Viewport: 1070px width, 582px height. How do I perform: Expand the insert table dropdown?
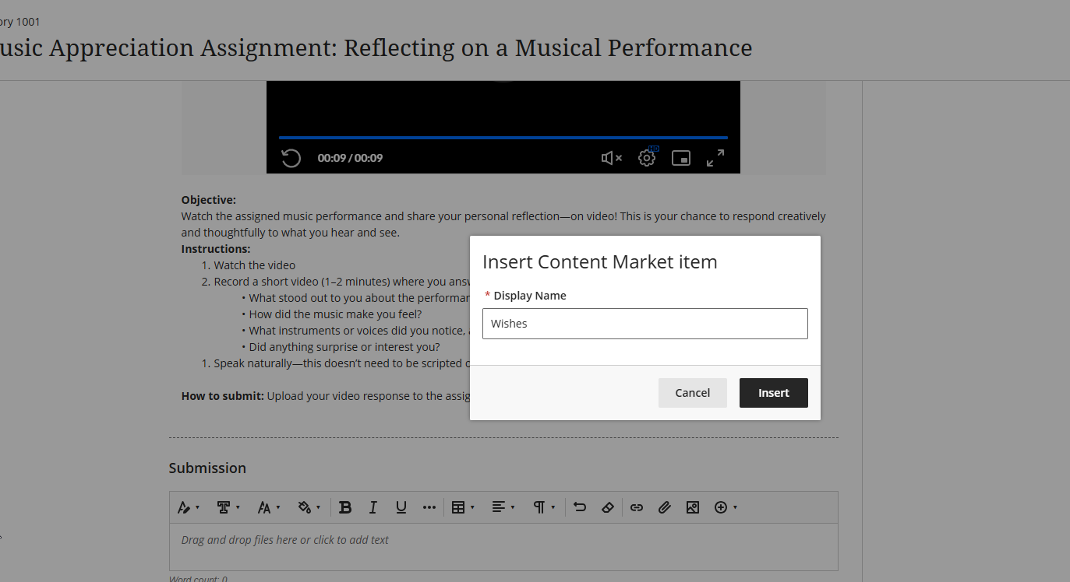(463, 507)
